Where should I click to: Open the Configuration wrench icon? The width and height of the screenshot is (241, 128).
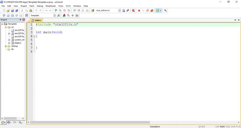coord(165,11)
